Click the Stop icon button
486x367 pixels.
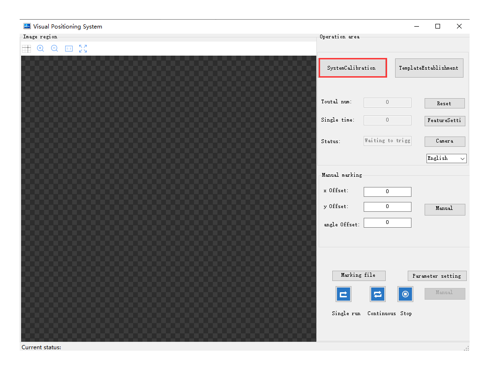(405, 294)
